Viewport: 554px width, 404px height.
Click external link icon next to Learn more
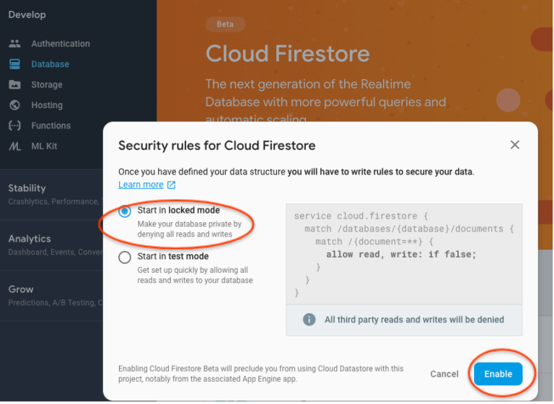click(172, 185)
